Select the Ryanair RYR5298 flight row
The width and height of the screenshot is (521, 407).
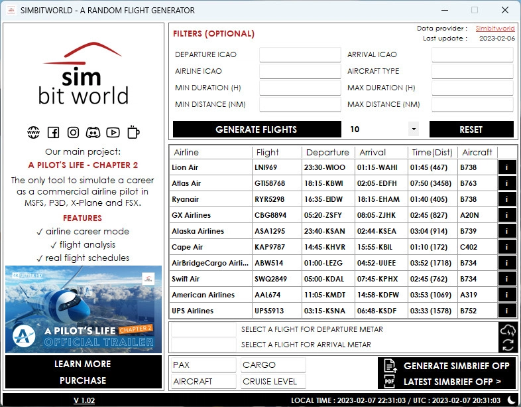333,199
